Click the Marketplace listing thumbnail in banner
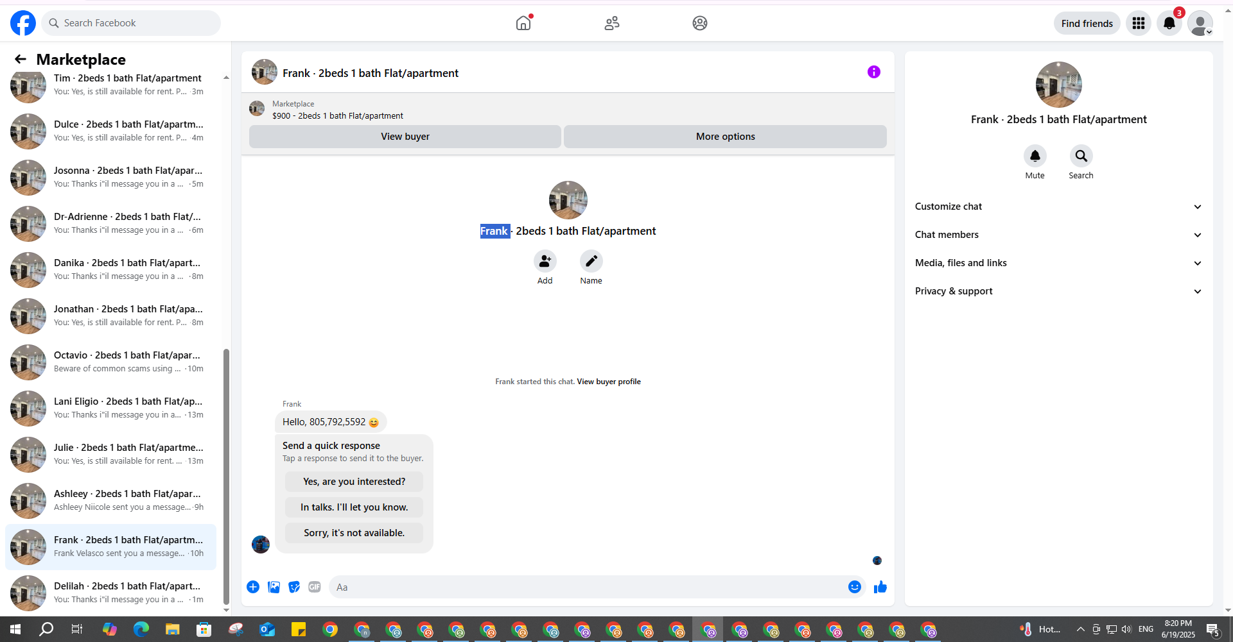Viewport: 1233px width, 642px height. 257,109
